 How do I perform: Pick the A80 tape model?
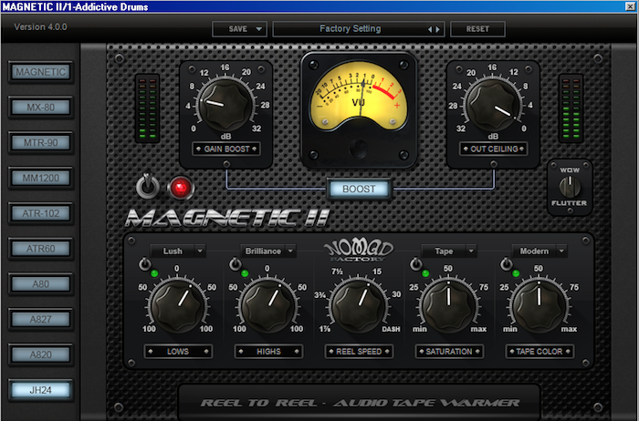[x=41, y=284]
